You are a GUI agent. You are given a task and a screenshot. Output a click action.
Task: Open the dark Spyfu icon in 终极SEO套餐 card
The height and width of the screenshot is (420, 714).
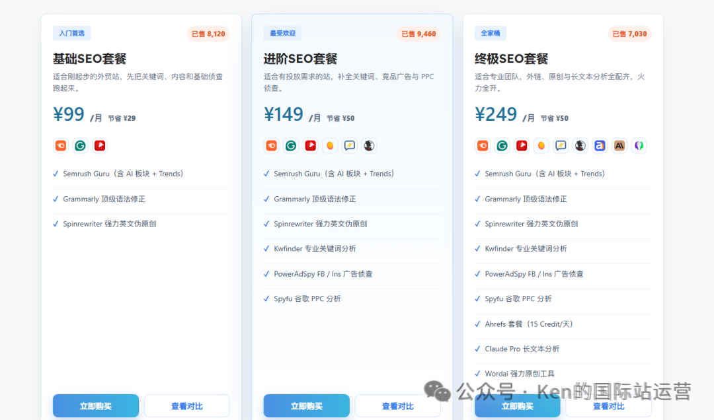click(x=580, y=145)
